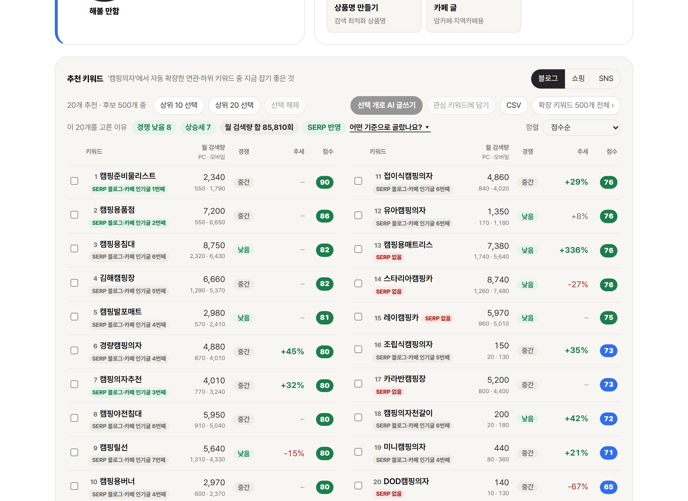Click the keyword 스타리아캠핑카
Image resolution: width=688 pixels, height=501 pixels.
pos(408,279)
